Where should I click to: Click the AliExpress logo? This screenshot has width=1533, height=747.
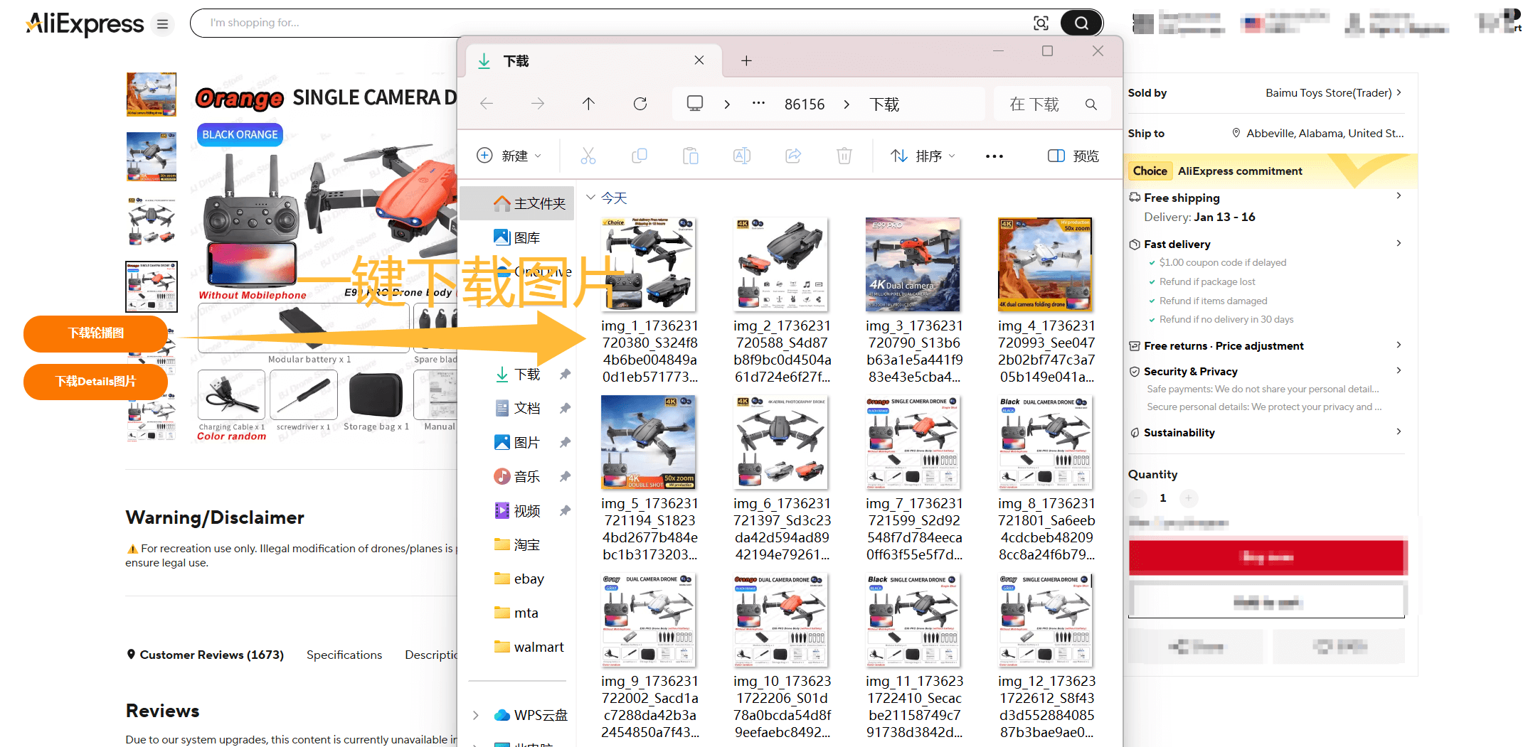(x=85, y=24)
